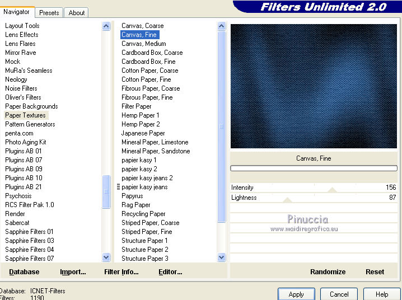Open the About tab
The image size is (402, 300).
(76, 12)
